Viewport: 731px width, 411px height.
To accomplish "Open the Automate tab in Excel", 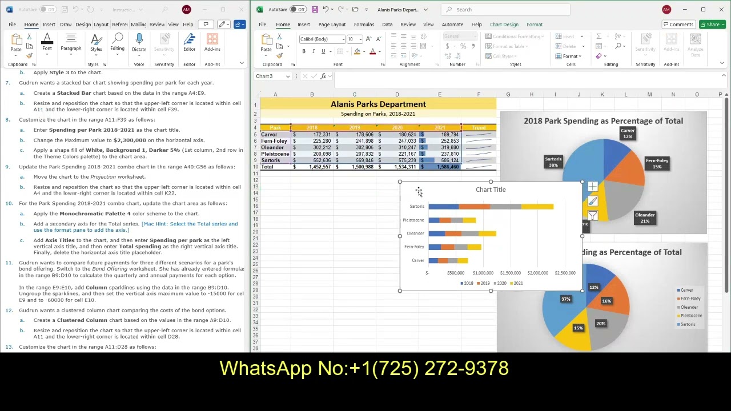I will pyautogui.click(x=452, y=25).
